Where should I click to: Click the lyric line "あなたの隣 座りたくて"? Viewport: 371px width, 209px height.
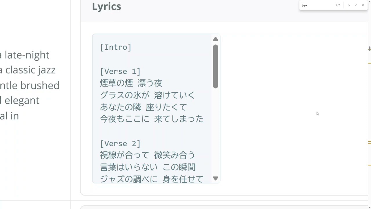point(143,107)
